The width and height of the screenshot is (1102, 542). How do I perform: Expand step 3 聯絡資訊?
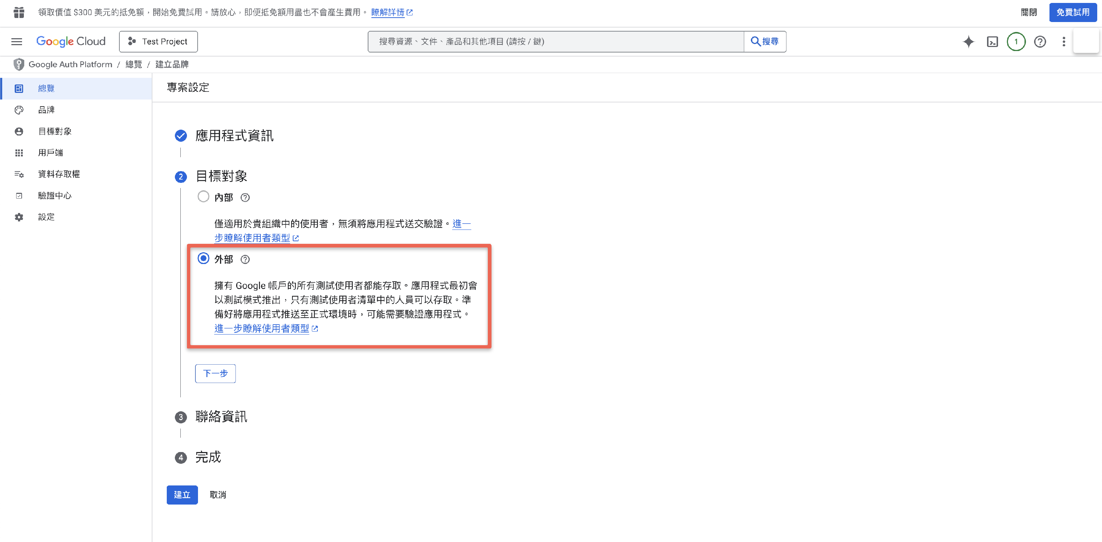pos(221,417)
